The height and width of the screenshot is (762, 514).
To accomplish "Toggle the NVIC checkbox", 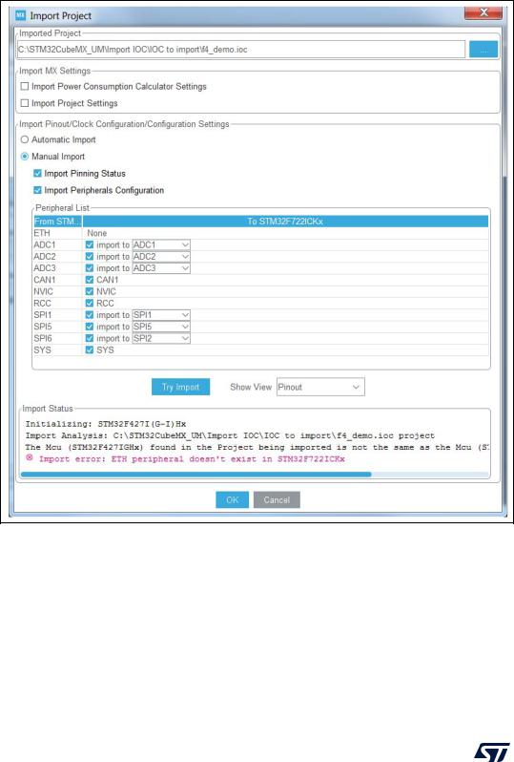I will [90, 291].
